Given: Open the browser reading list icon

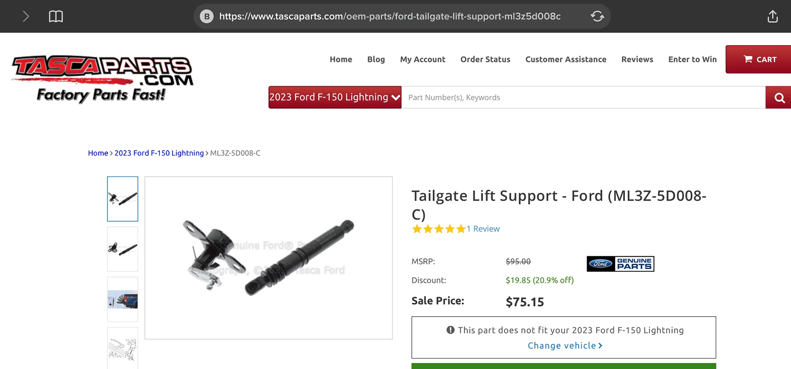Looking at the screenshot, I should [x=55, y=16].
